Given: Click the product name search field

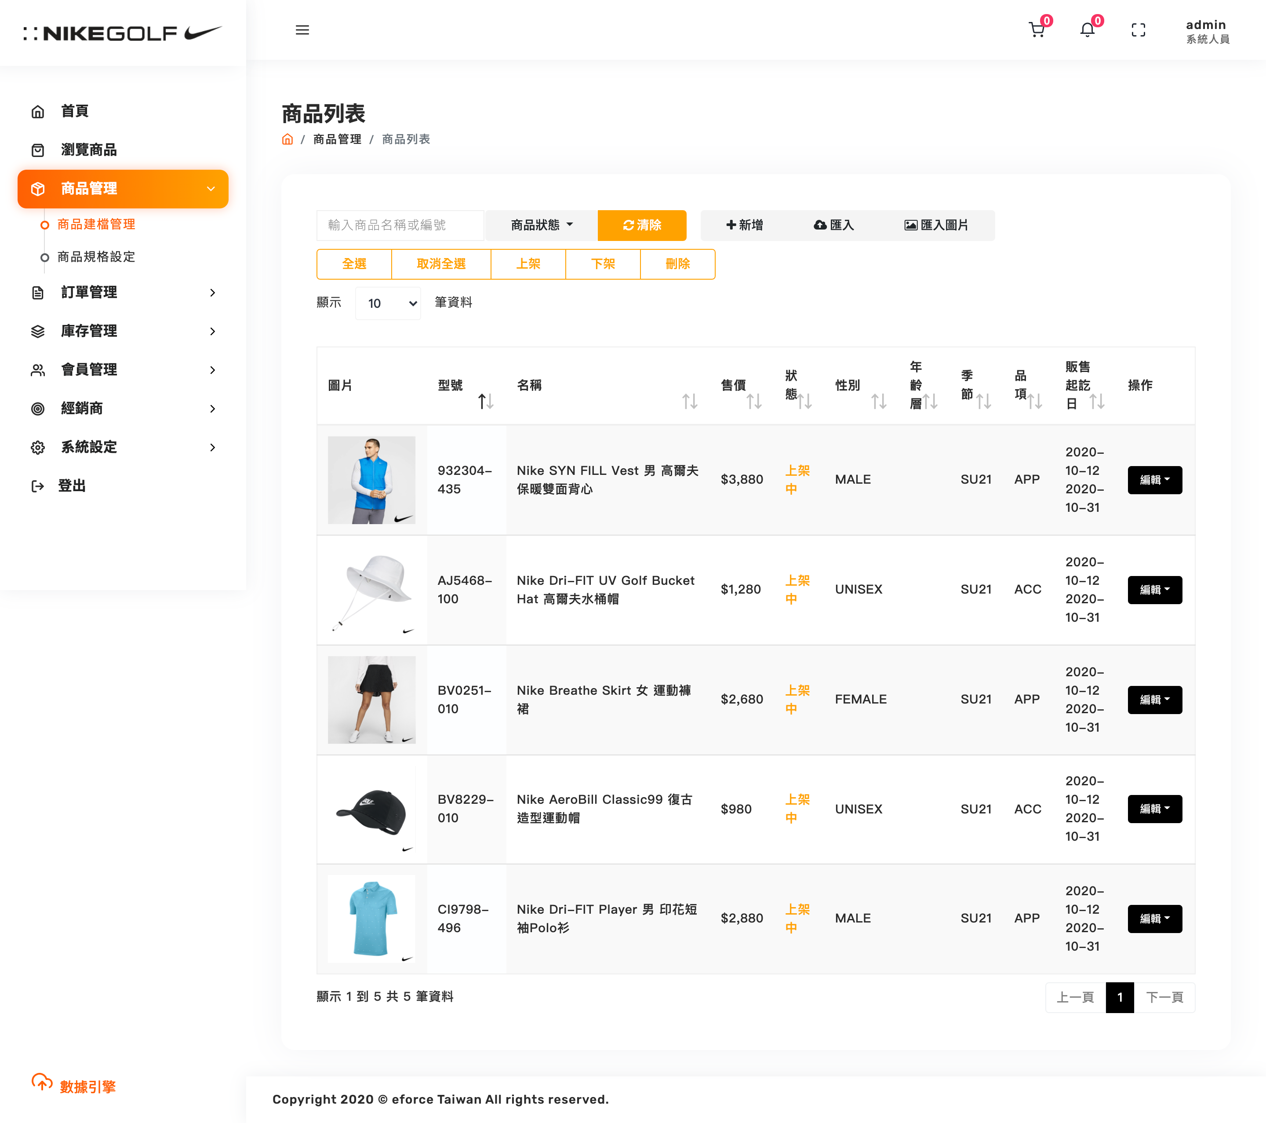Looking at the screenshot, I should (x=400, y=225).
